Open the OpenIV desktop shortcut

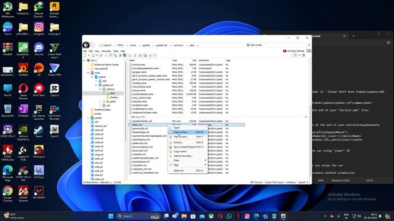pos(54,131)
